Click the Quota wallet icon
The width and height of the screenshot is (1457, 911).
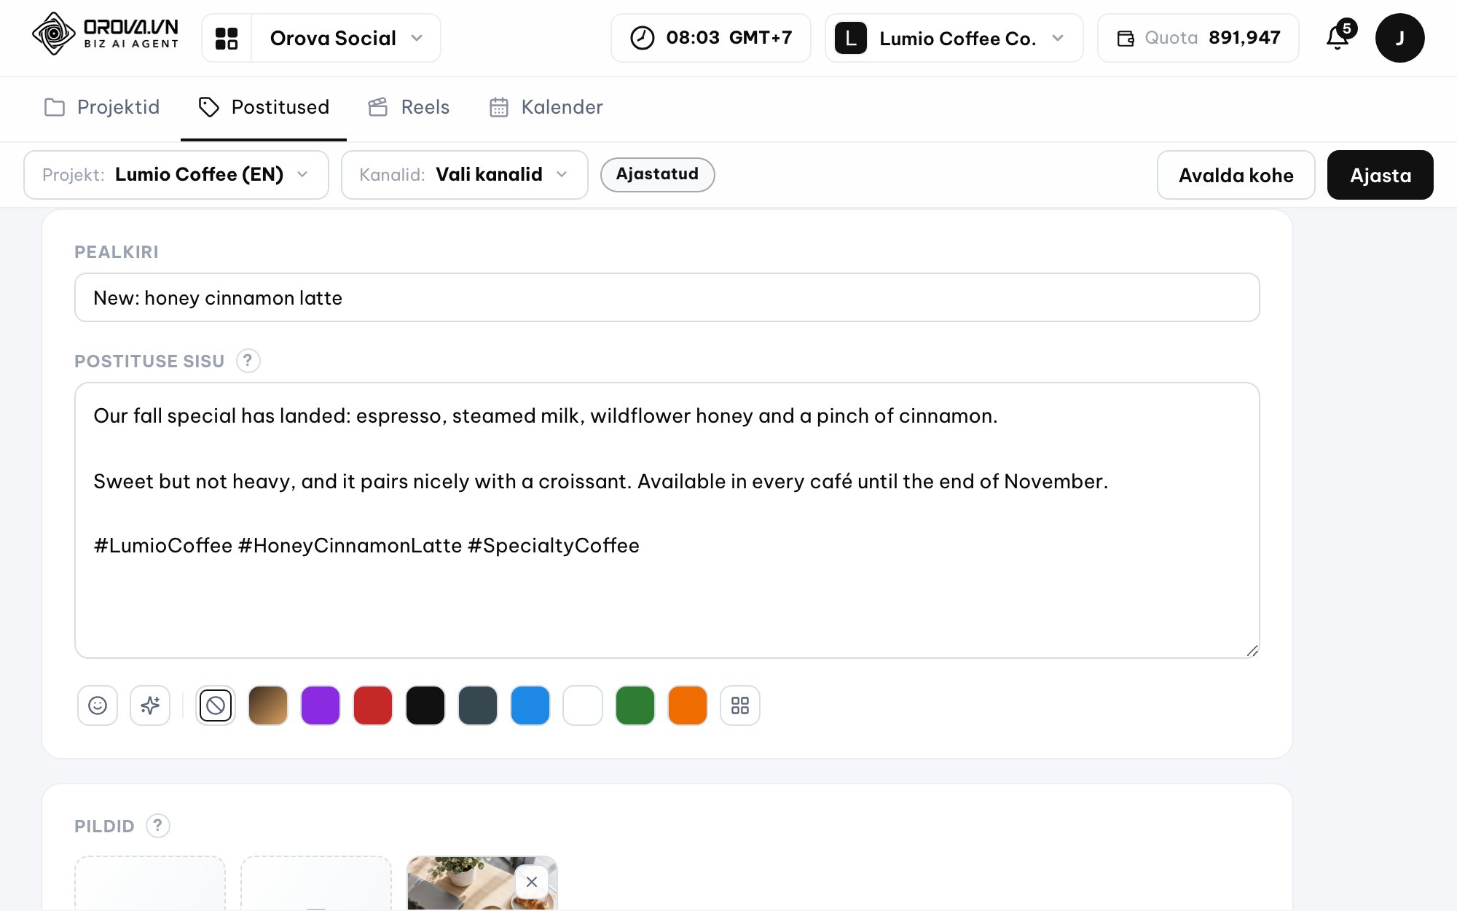(1126, 38)
